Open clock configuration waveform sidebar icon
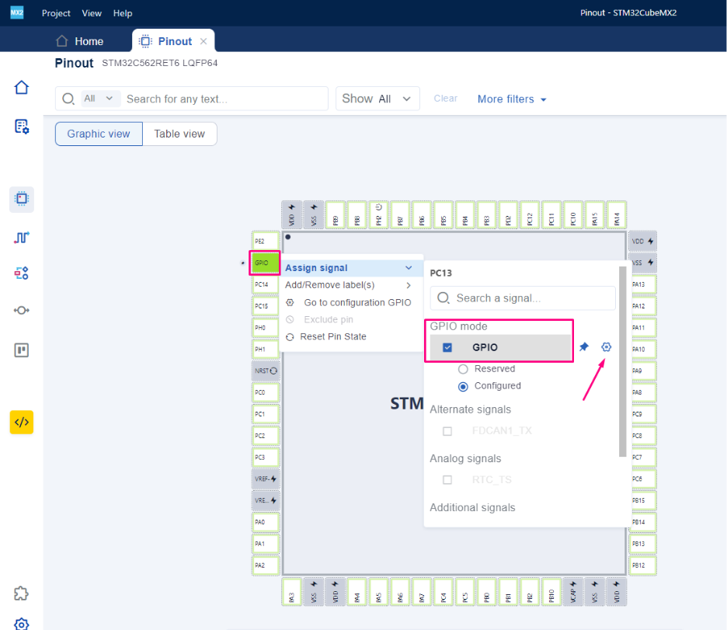This screenshot has width=727, height=630. 21,238
